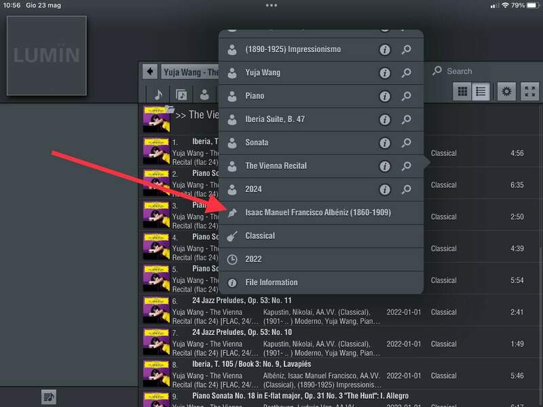This screenshot has height=407, width=543.
Task: Tap info icon beside Iberia Suite, B. 47
Action: tap(384, 120)
